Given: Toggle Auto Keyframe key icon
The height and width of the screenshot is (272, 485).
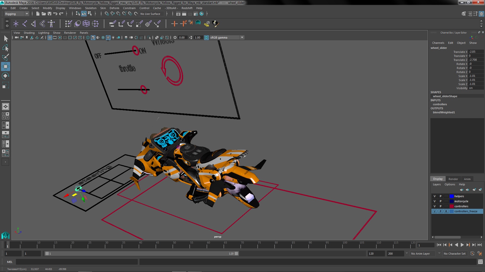Looking at the screenshot, I should coord(472,254).
